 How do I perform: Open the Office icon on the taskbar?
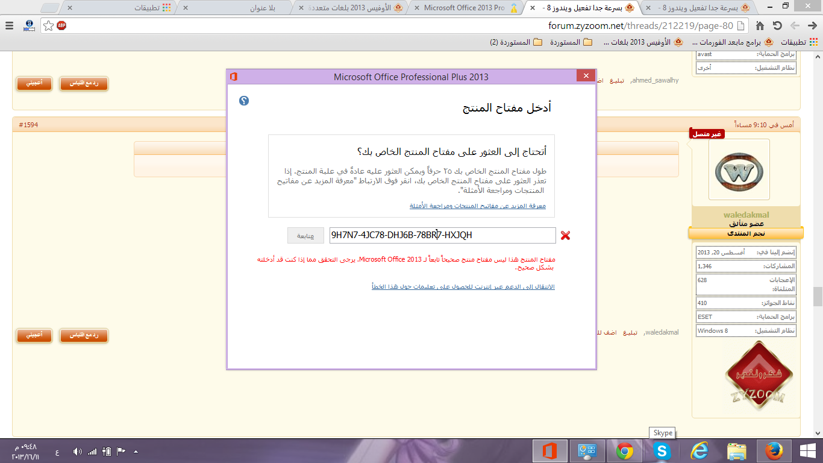point(550,451)
